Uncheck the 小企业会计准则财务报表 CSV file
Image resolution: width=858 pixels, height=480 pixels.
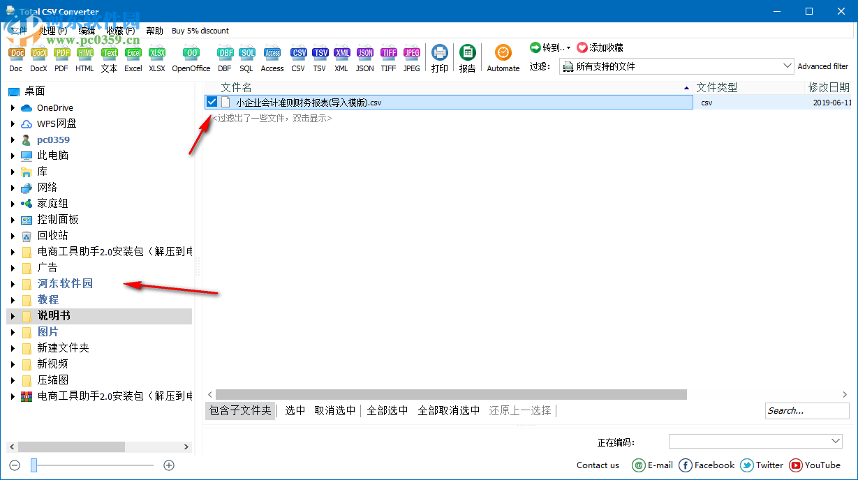[x=211, y=101]
